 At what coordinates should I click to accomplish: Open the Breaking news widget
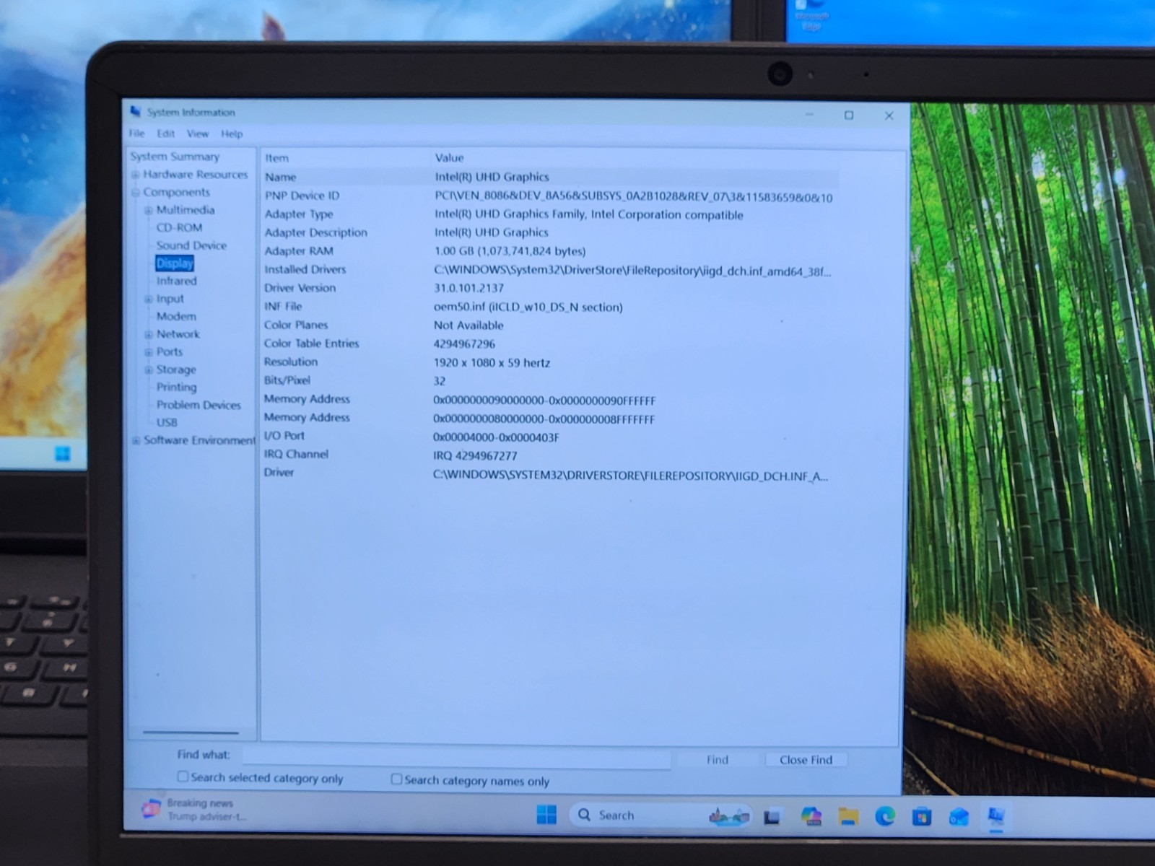[x=195, y=810]
